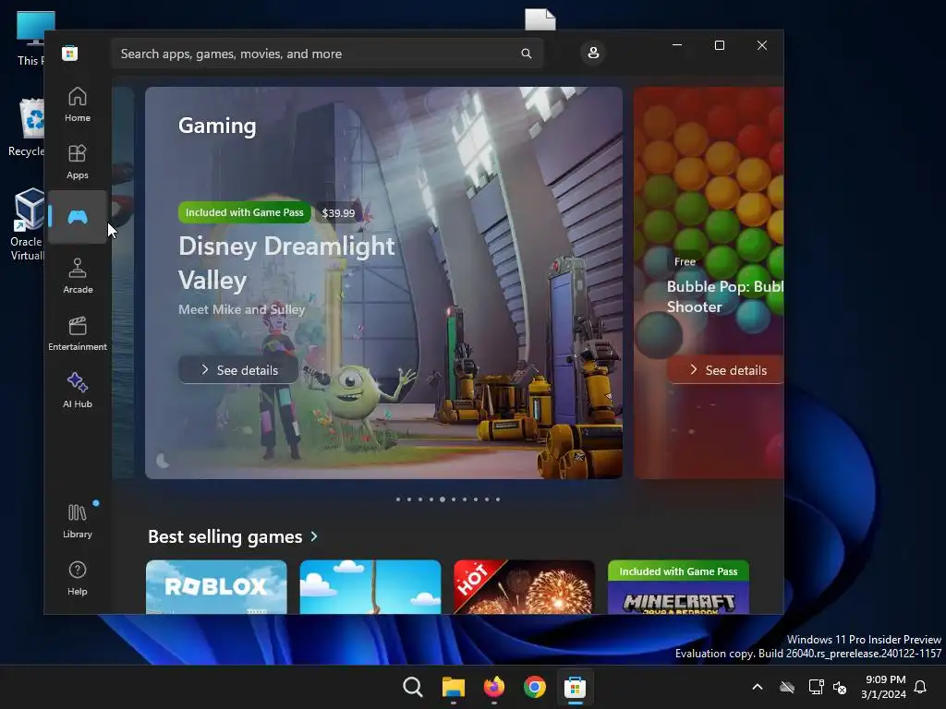Click the Bubble Pop Shooter banner card
The width and height of the screenshot is (946, 709).
(x=709, y=282)
